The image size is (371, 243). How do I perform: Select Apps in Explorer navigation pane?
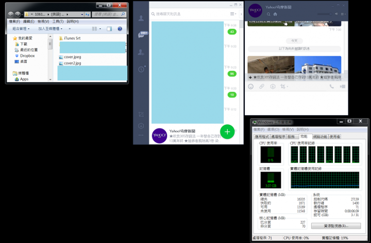pyautogui.click(x=22, y=79)
